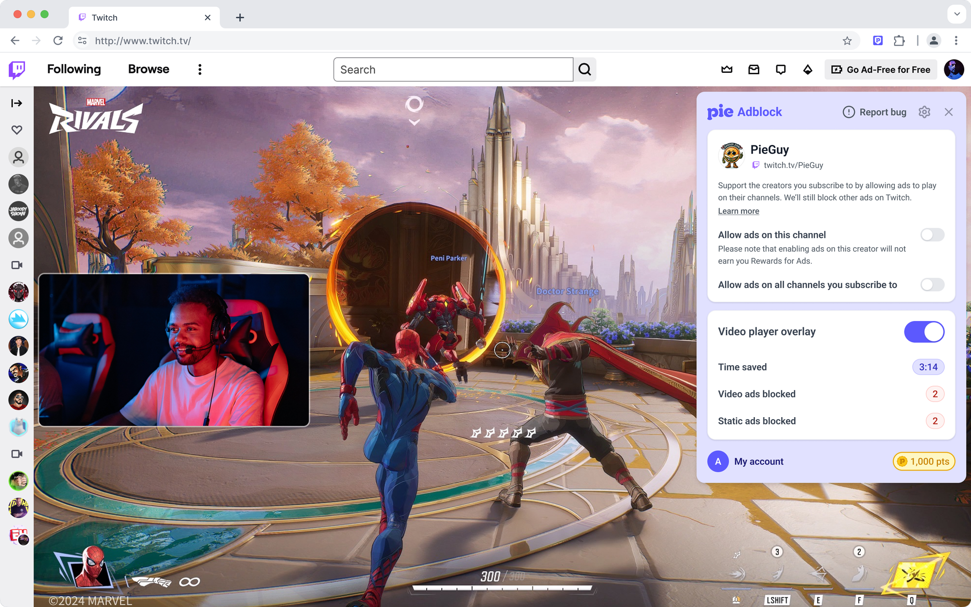Toggle ads on all subscribed channels
The image size is (971, 607).
pyautogui.click(x=932, y=285)
